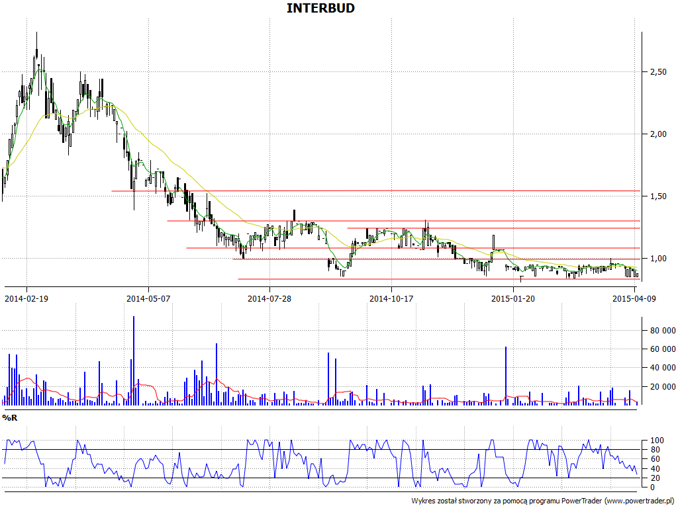Screen dimensions: 678x508
Task: Click the 60 000 volume axis label
Action: tap(662, 349)
